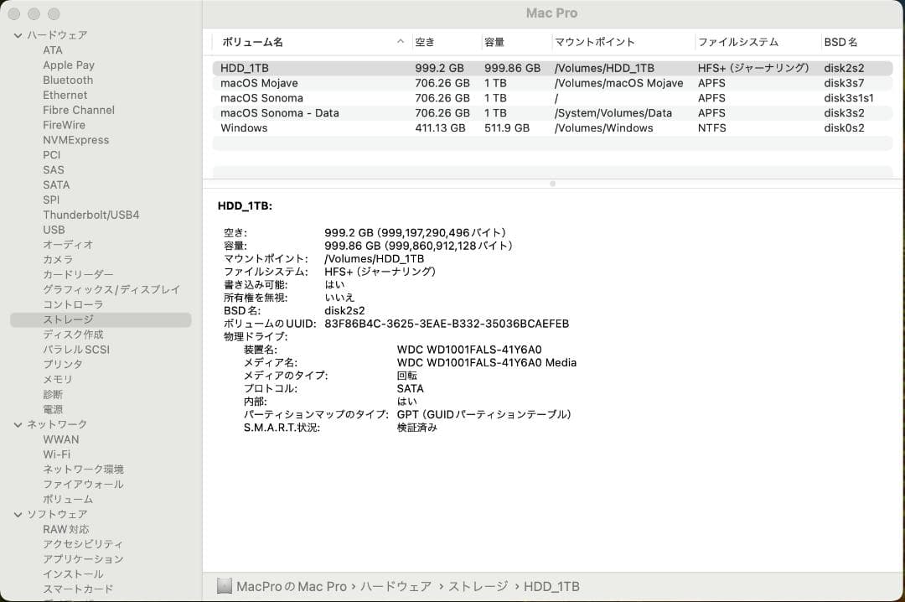Open アクセシビリティ in the sidebar
This screenshot has width=905, height=602.
(x=83, y=545)
